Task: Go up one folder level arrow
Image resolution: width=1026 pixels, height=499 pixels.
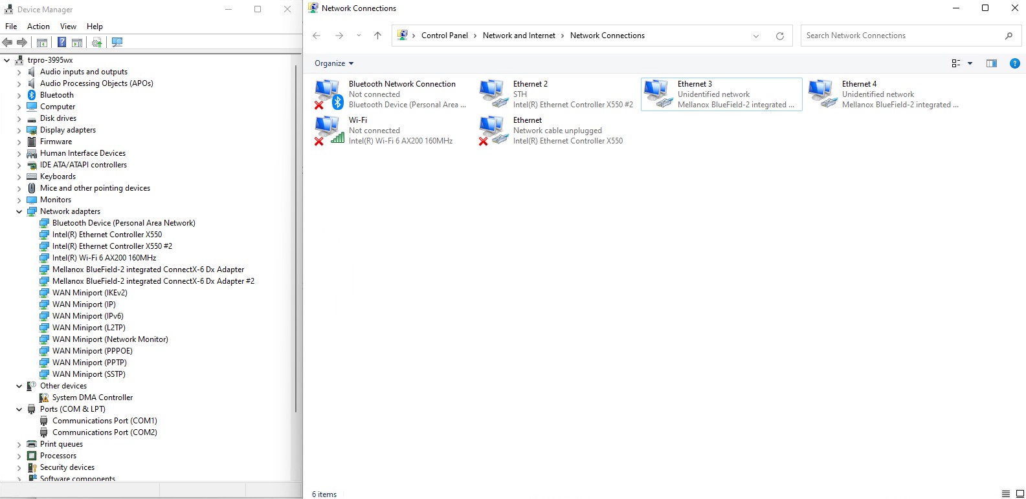Action: coord(378,36)
